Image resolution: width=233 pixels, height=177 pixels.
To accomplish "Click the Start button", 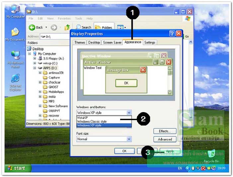I will click(x=18, y=168).
